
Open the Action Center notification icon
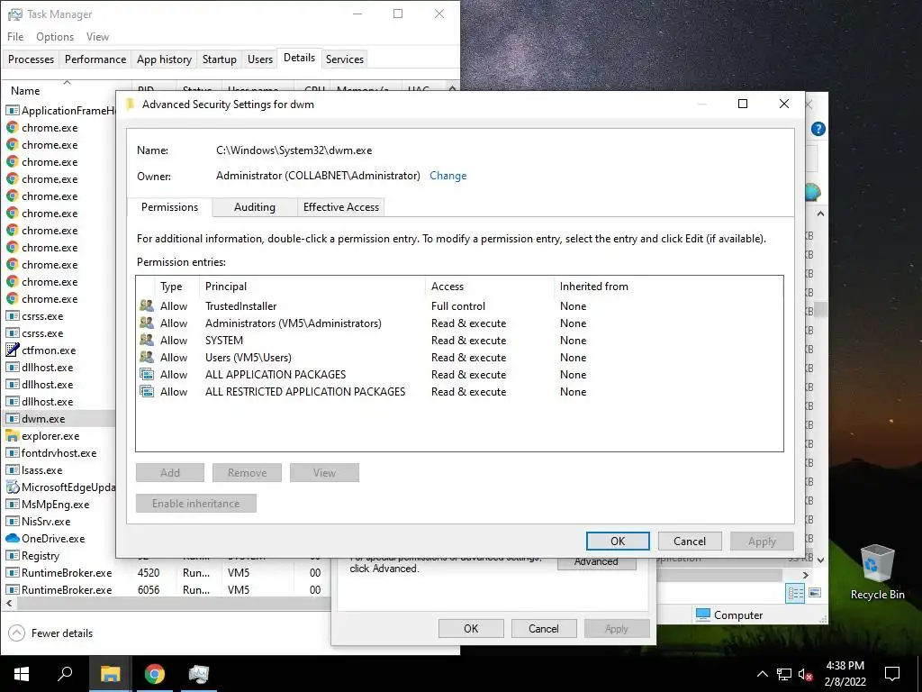tap(892, 674)
